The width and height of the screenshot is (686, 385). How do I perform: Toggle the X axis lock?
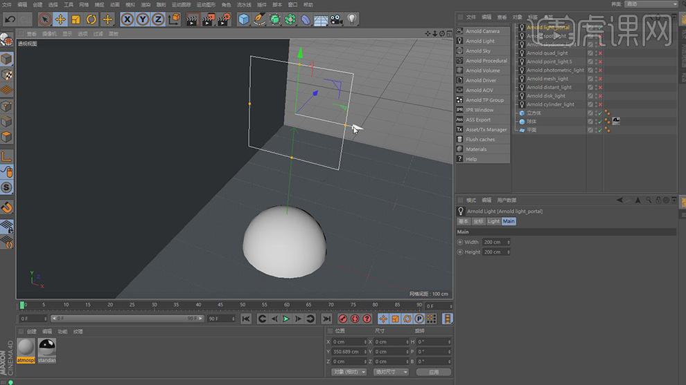tap(127, 19)
